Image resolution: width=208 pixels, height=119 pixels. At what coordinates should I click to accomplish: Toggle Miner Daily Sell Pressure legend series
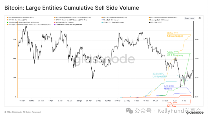coord(110,20)
